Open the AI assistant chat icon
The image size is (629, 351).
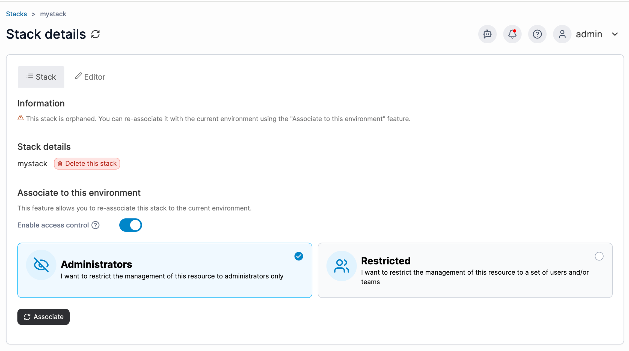click(x=487, y=34)
